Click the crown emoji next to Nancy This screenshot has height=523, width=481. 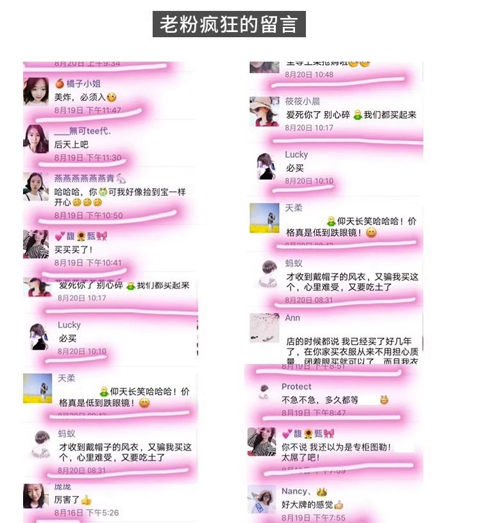pos(322,492)
